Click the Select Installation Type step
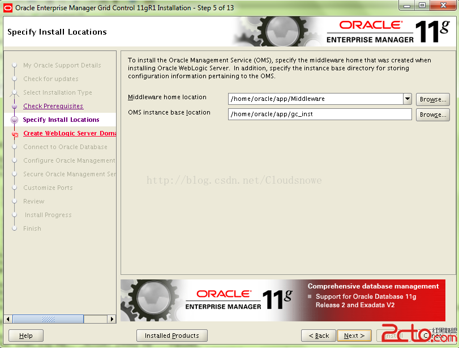 (x=58, y=92)
